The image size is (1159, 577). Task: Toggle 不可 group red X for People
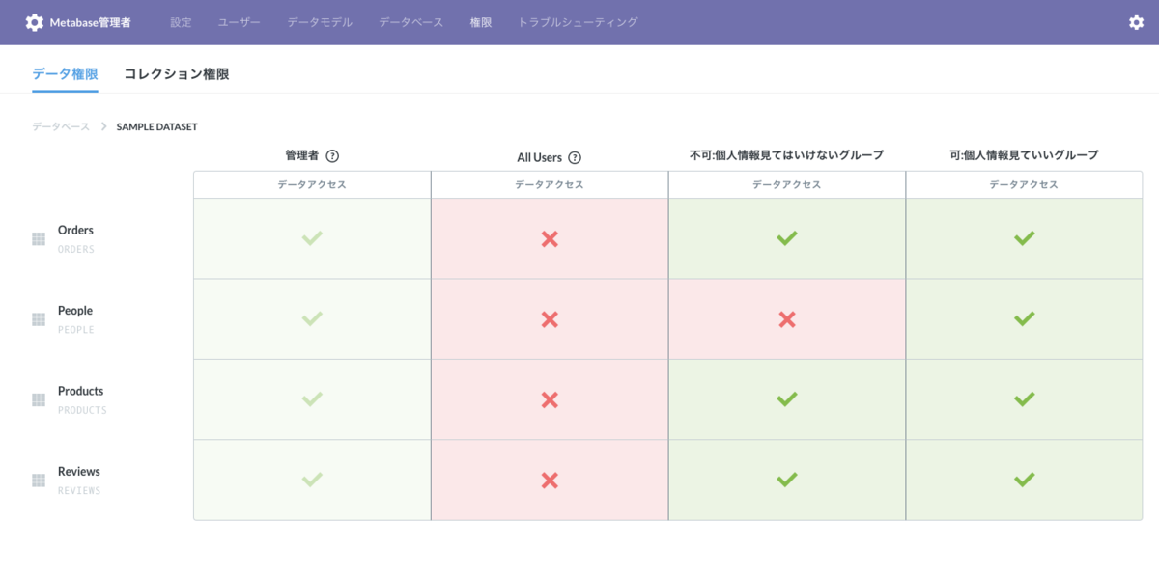click(x=787, y=319)
